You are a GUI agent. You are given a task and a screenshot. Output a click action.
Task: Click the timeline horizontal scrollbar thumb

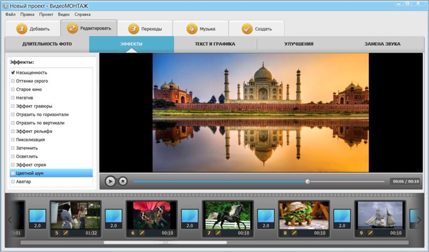coord(165,242)
